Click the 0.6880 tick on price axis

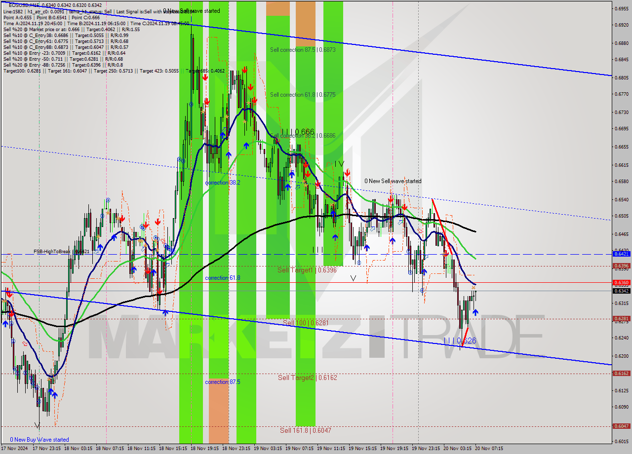coord(621,43)
